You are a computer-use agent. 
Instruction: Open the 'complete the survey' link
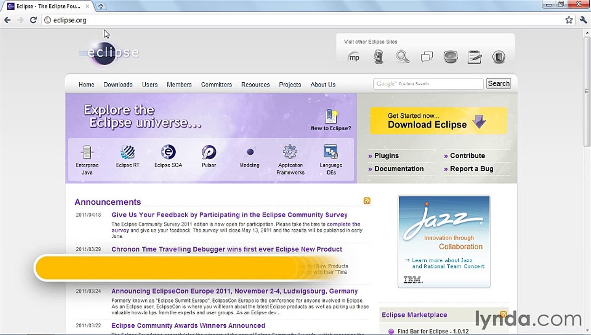(236, 227)
